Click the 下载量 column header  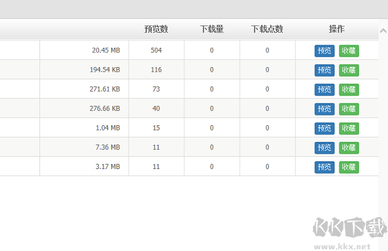point(212,29)
